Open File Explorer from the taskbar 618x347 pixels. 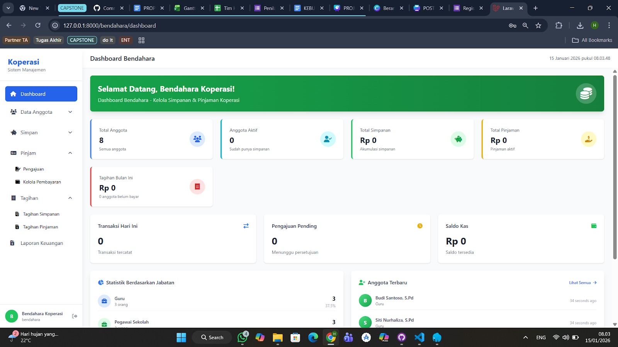click(x=278, y=337)
